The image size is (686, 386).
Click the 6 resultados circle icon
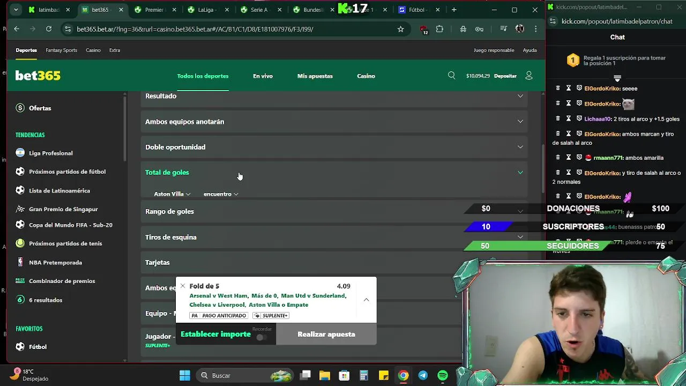(x=20, y=300)
